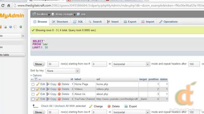Click the Copy icon for About Us row
204x114 pixels.
coord(48,94)
